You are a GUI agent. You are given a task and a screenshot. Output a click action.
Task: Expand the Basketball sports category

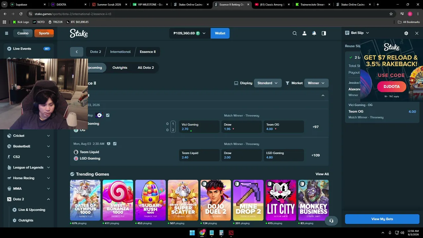click(x=48, y=146)
